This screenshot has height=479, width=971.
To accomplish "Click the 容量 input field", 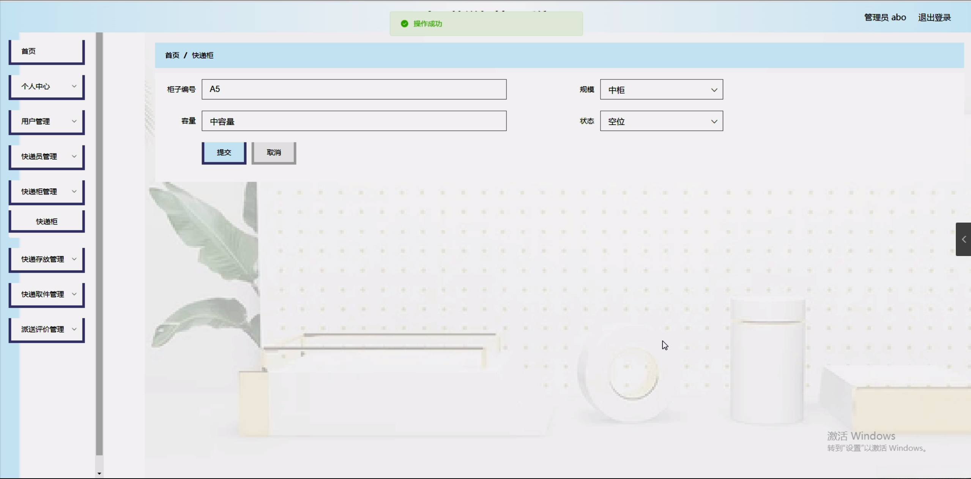I will (x=354, y=121).
